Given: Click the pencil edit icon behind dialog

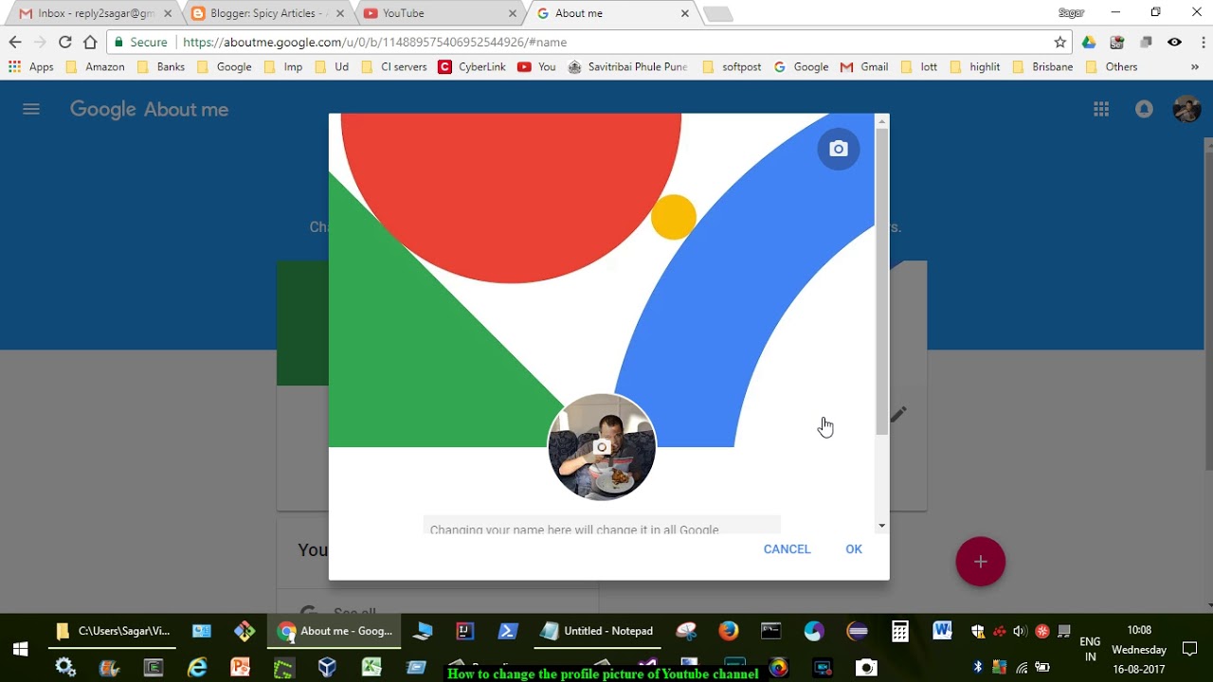Looking at the screenshot, I should pos(898,414).
